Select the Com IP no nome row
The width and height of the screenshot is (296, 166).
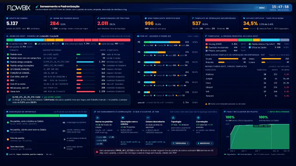click(x=68, y=84)
